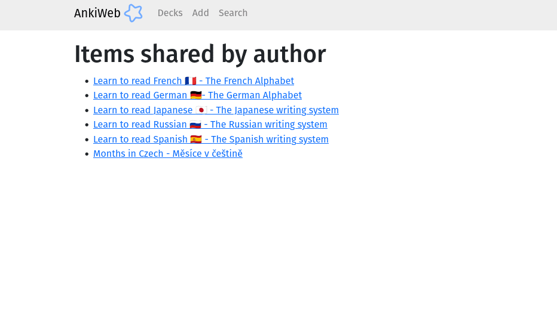Screen dimensions: 557x328
Task: Open the Spanish writing system deck
Action: point(270,140)
